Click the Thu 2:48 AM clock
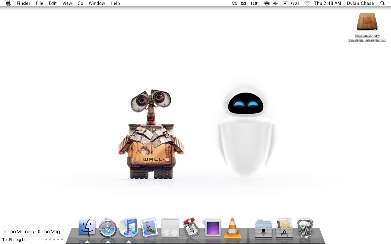Screen dimensions: 391x244 (x=328, y=3)
